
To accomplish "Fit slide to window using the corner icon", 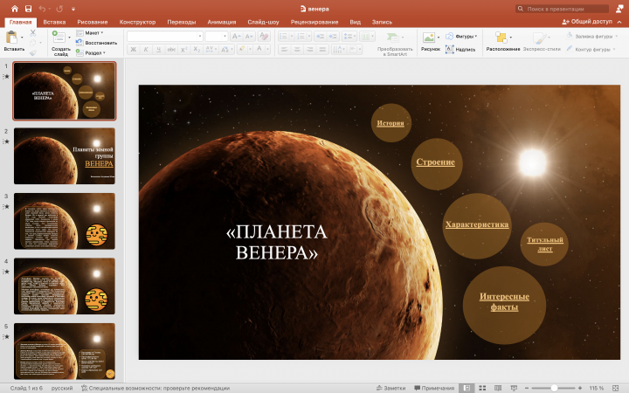I will [x=618, y=387].
